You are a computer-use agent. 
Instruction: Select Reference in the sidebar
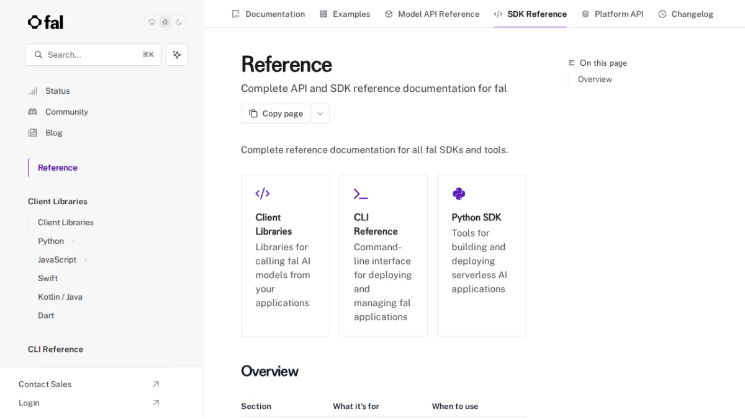tap(58, 168)
